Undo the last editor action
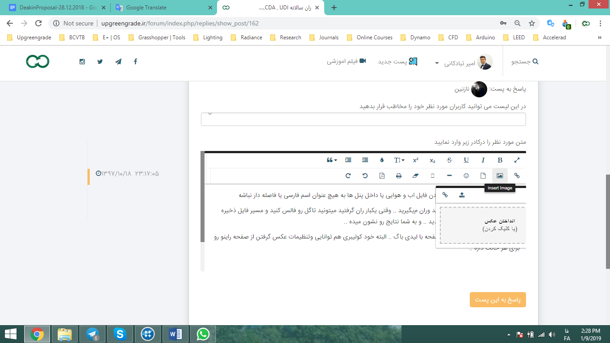Viewport: 610px width, 343px height. tap(365, 176)
